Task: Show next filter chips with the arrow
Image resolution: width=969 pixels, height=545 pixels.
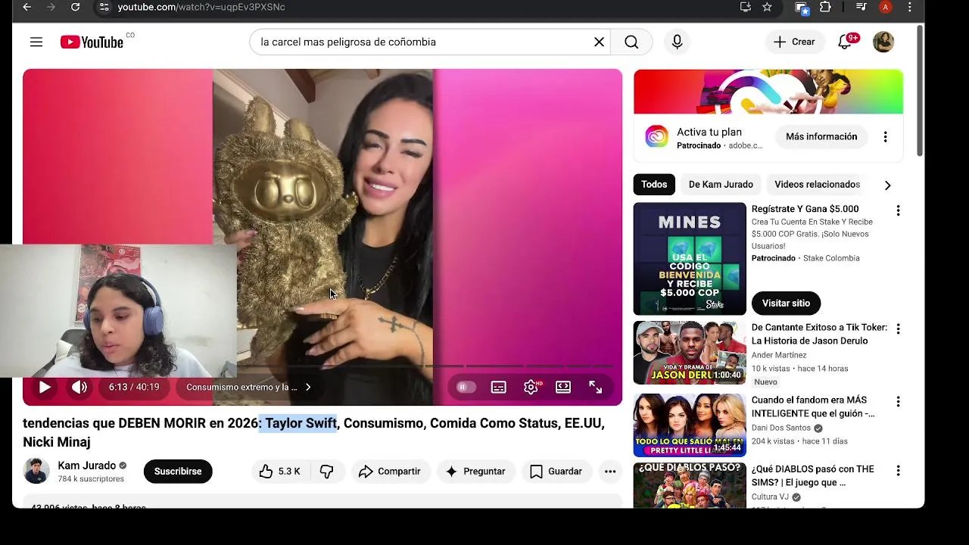Action: click(887, 185)
